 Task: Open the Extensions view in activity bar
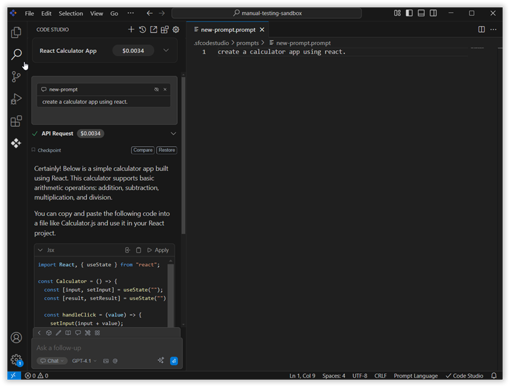tap(16, 121)
